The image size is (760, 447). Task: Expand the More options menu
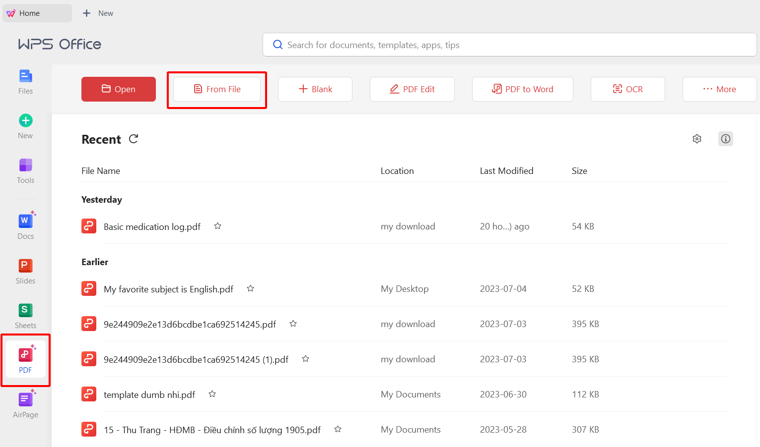tap(719, 89)
